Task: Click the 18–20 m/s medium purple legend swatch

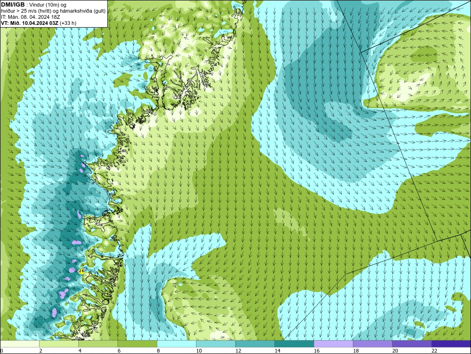Action: pos(373,344)
